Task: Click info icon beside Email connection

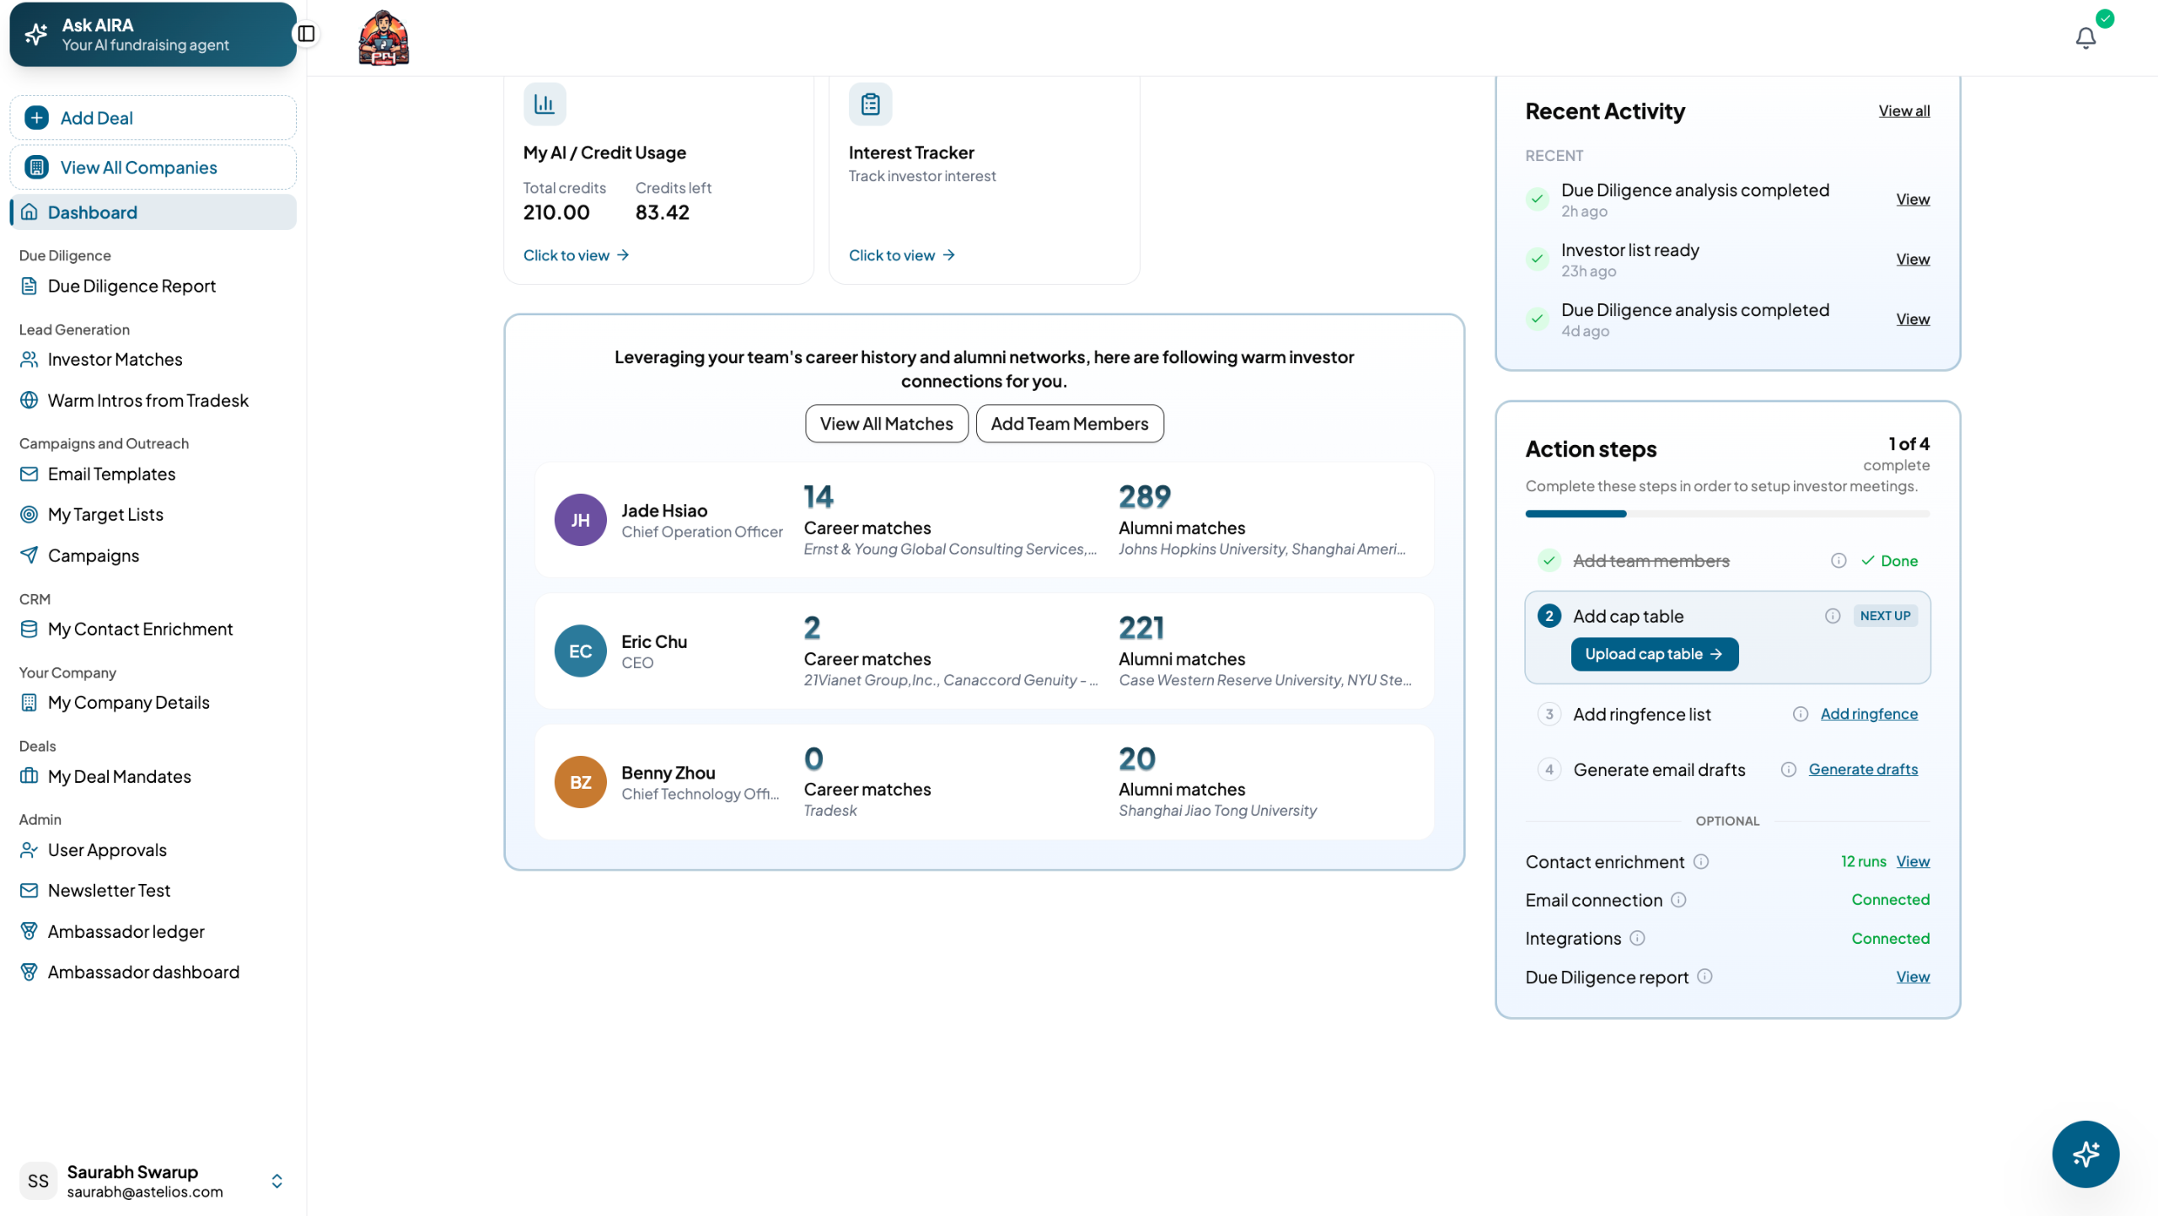Action: click(1678, 900)
